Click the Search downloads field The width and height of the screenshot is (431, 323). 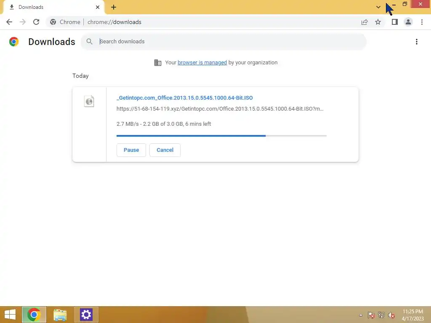tap(223, 42)
